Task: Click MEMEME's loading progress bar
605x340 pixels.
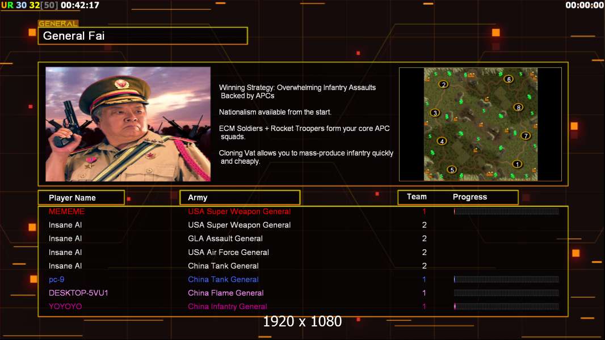Action: [x=506, y=211]
